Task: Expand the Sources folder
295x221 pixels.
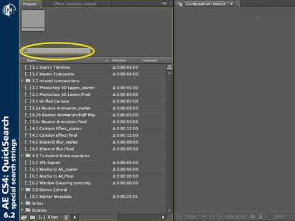Action: [22, 210]
